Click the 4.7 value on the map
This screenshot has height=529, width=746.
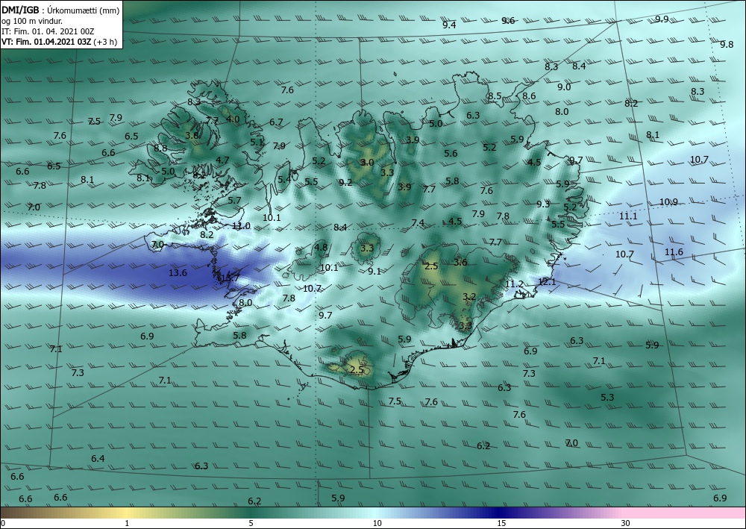point(222,160)
